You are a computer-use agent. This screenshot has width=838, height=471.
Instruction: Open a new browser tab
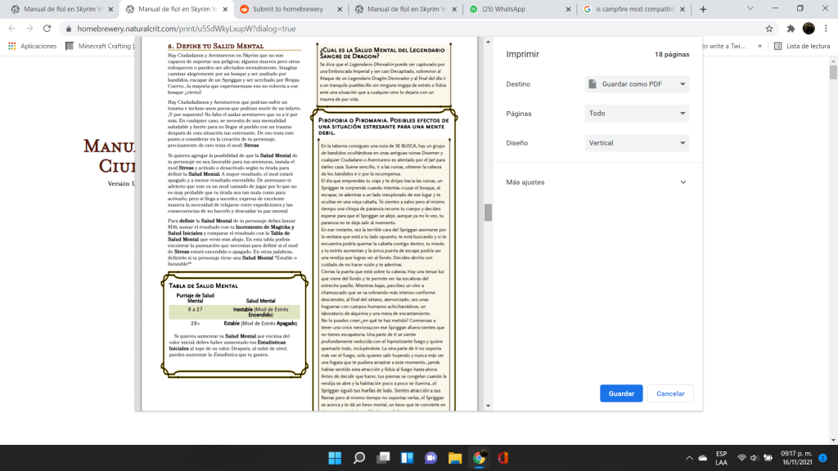click(x=703, y=9)
